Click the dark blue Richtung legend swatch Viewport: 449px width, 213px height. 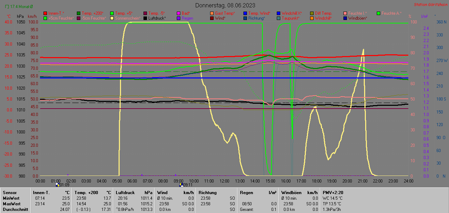point(245,18)
